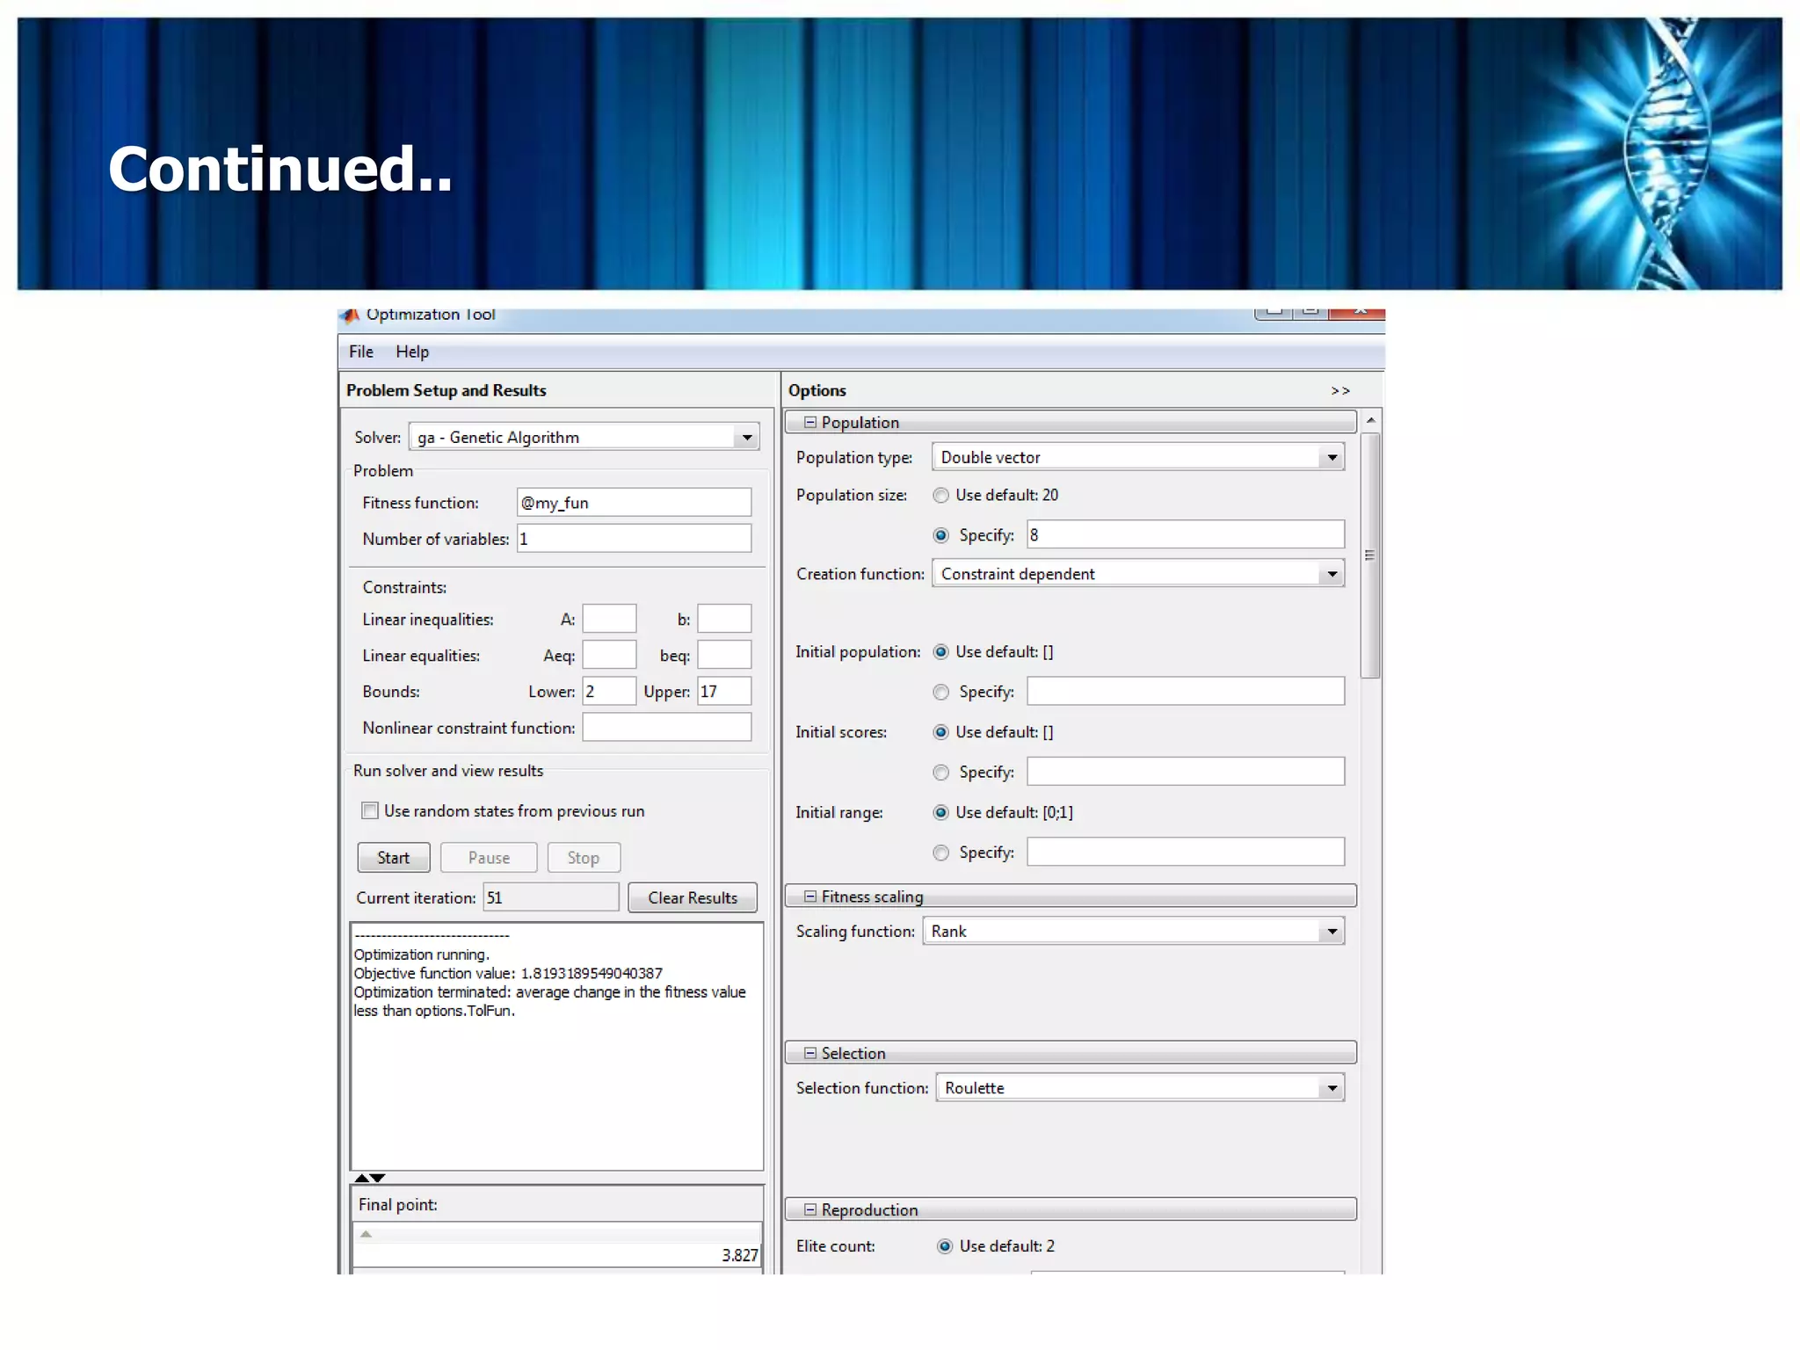Select Specify radio for Initial range
This screenshot has height=1350, width=1800.
pos(940,853)
